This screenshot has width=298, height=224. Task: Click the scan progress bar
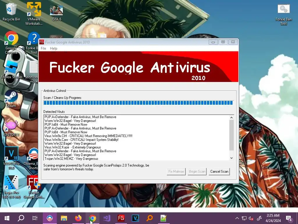[139, 103]
